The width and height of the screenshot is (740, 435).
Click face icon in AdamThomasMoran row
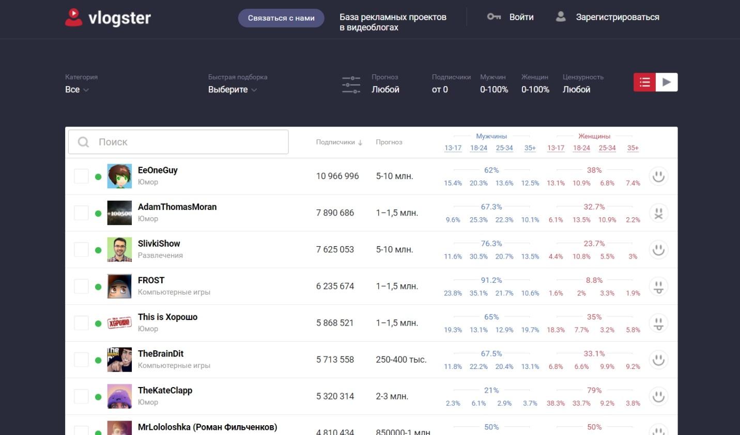coord(658,213)
